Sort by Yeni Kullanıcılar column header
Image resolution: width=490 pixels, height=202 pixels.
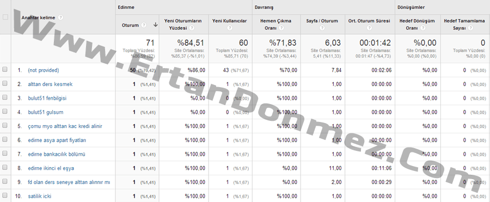click(229, 21)
